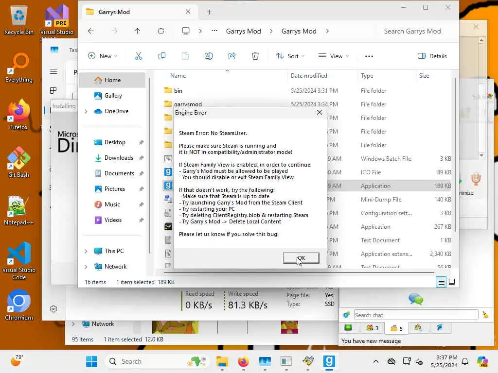This screenshot has width=498, height=373.
Task: Expand the Network node in Garrys Mod window
Action: click(86, 267)
